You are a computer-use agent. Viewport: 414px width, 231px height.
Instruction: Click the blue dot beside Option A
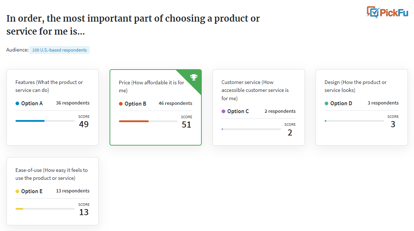coord(17,103)
